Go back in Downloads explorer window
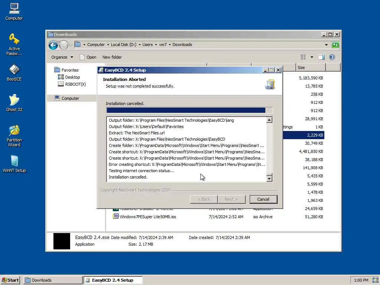The image size is (380, 285). pyautogui.click(x=53, y=45)
